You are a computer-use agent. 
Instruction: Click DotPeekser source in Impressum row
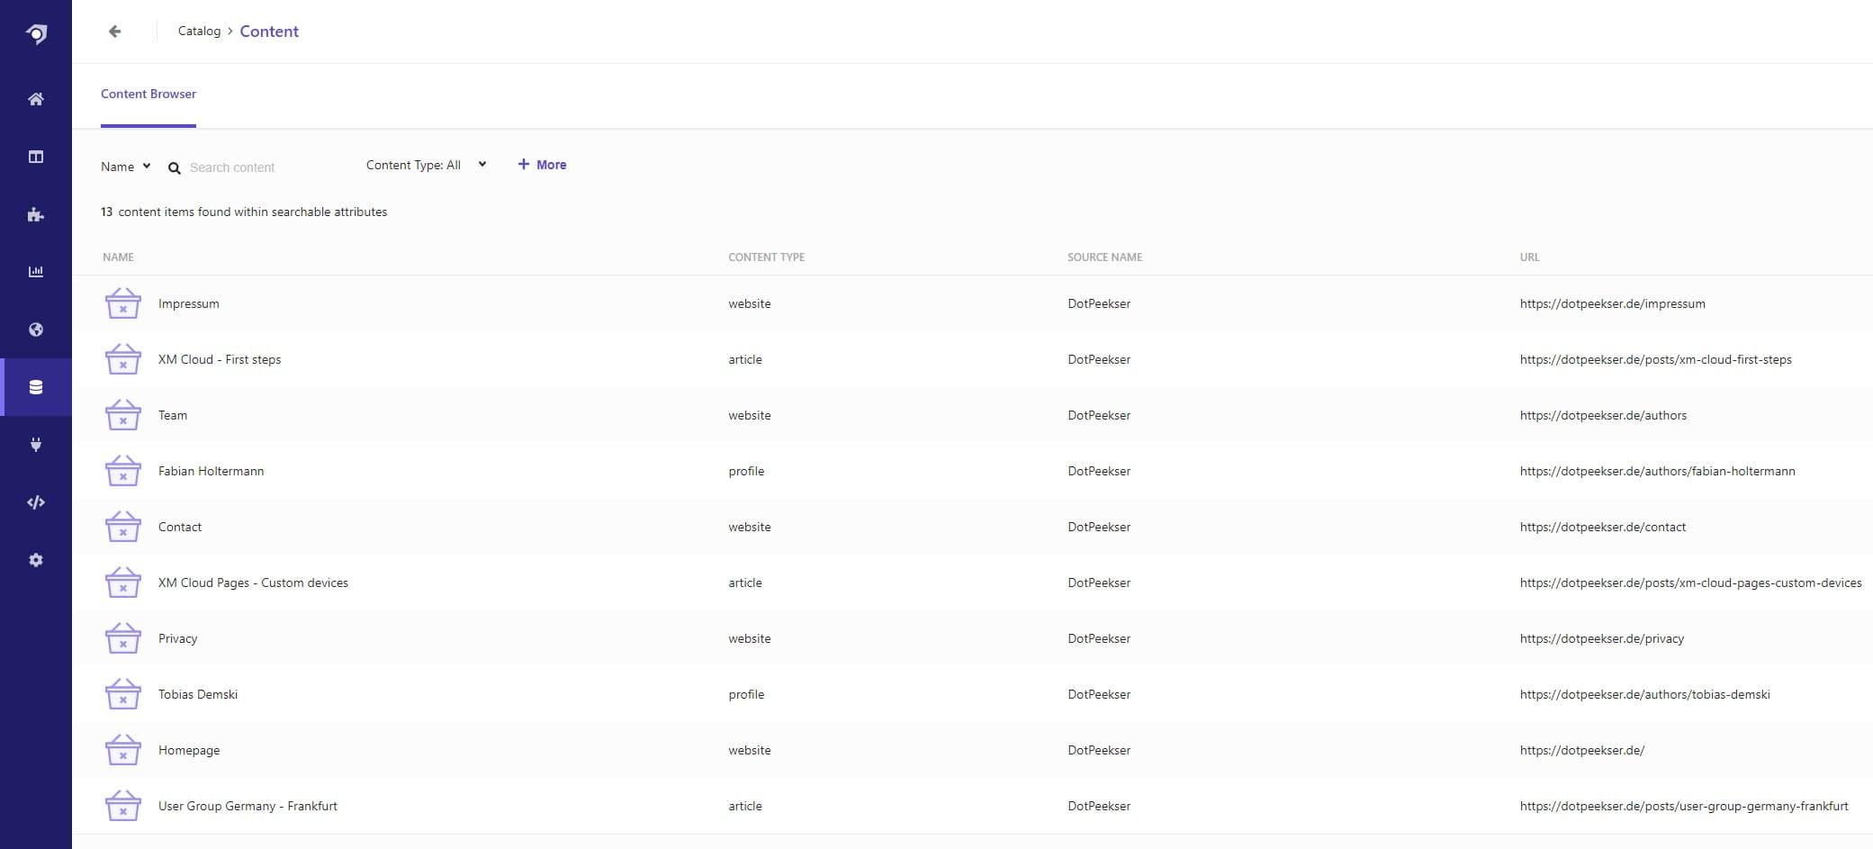(1099, 303)
